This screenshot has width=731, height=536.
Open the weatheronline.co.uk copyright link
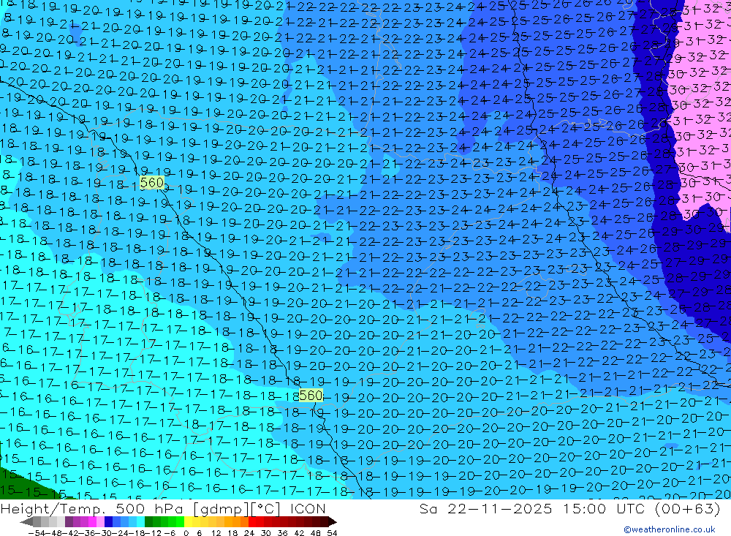coord(669,529)
